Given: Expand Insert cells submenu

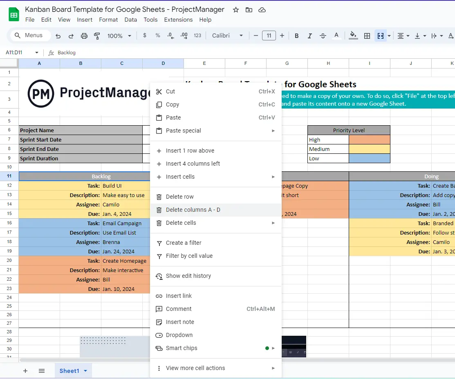Looking at the screenshot, I should tap(215, 177).
